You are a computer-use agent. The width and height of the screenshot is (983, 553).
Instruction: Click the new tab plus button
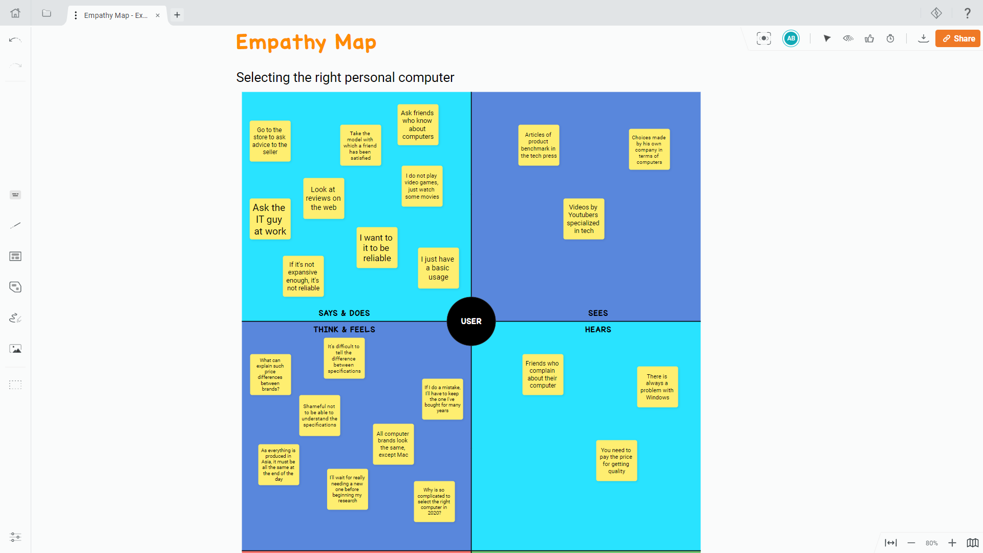click(177, 15)
